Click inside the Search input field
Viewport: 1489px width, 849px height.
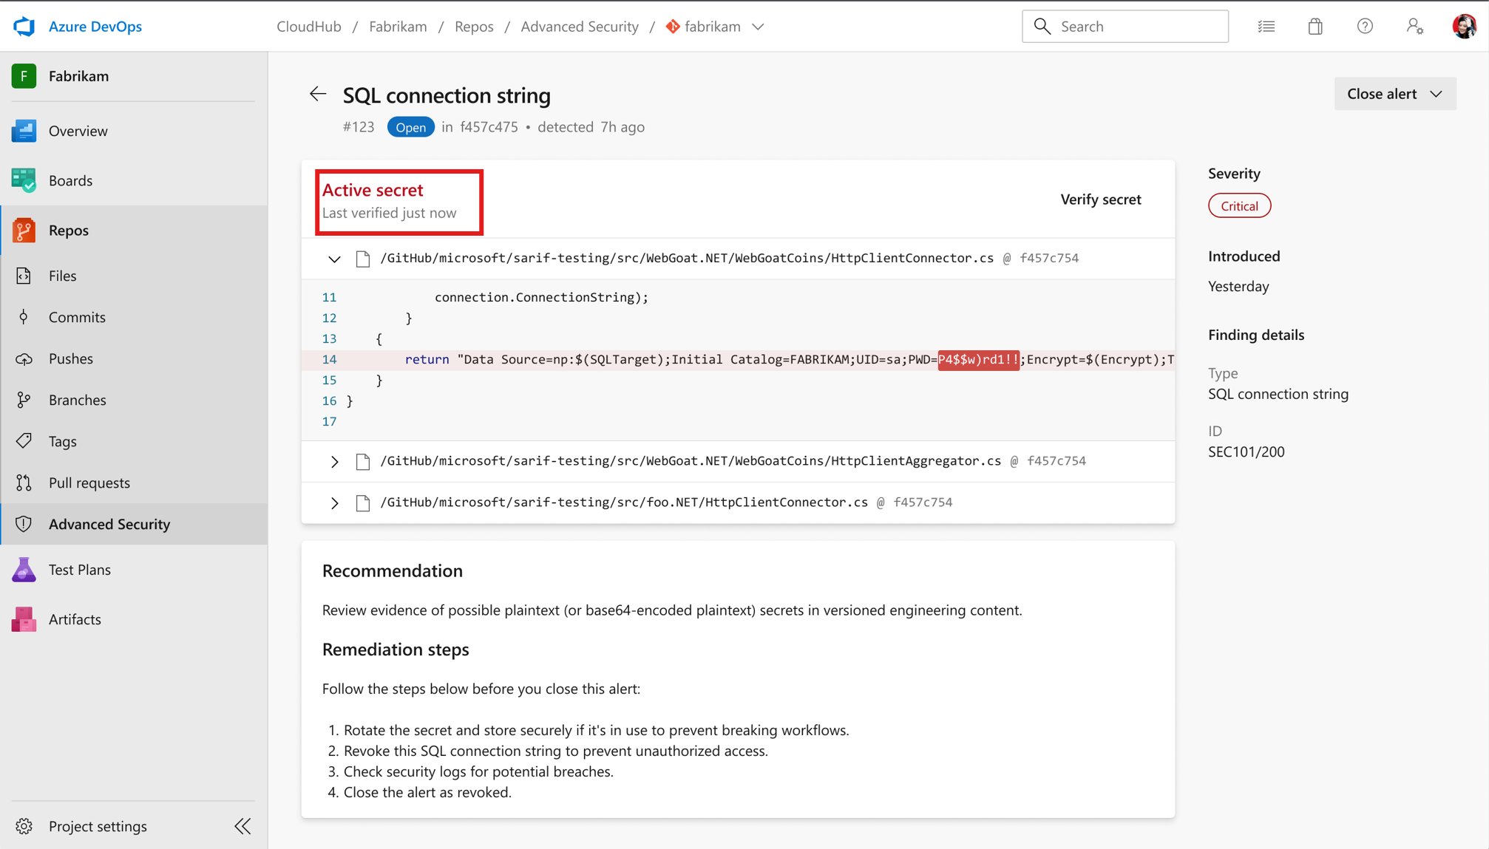point(1125,27)
